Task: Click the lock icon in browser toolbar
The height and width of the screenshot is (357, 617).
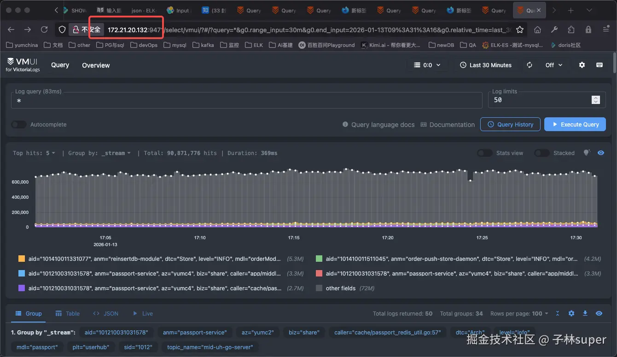Action: [588, 29]
